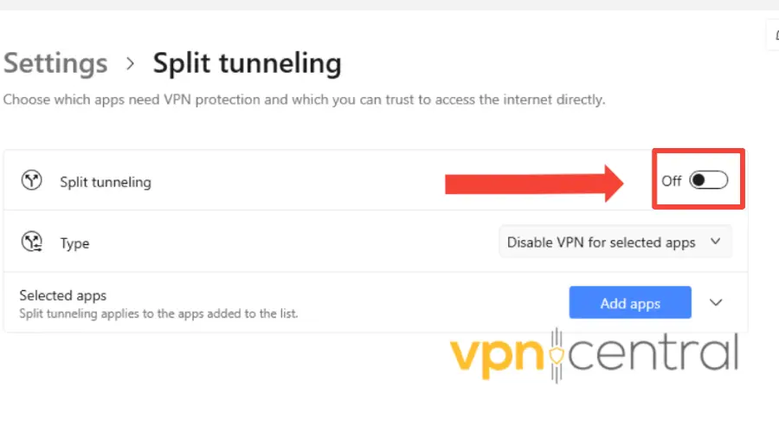Click the VPN protection description line

click(304, 100)
